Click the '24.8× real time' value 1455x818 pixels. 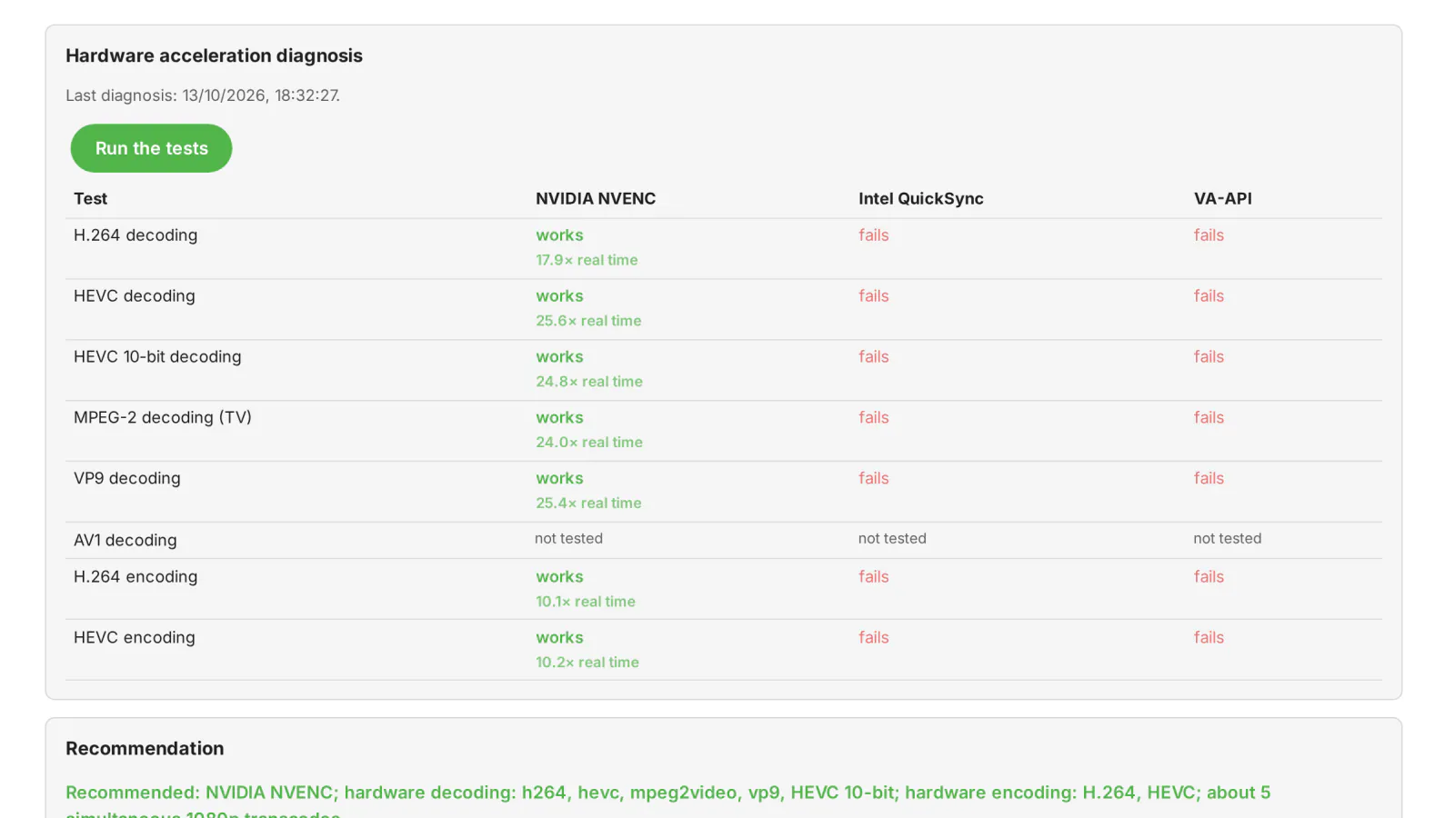pyautogui.click(x=589, y=382)
